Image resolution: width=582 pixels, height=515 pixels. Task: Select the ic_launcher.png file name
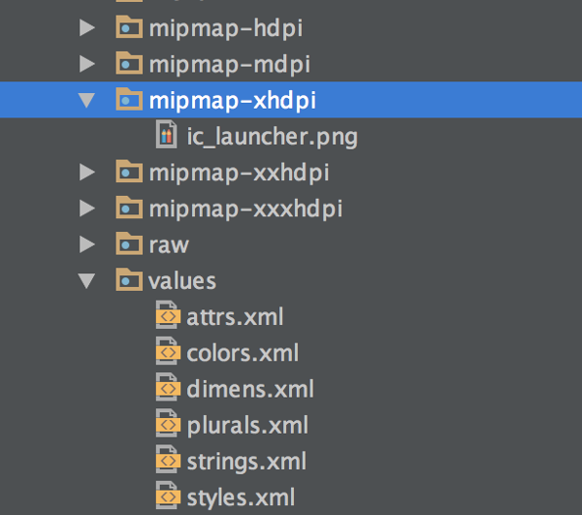(x=272, y=138)
